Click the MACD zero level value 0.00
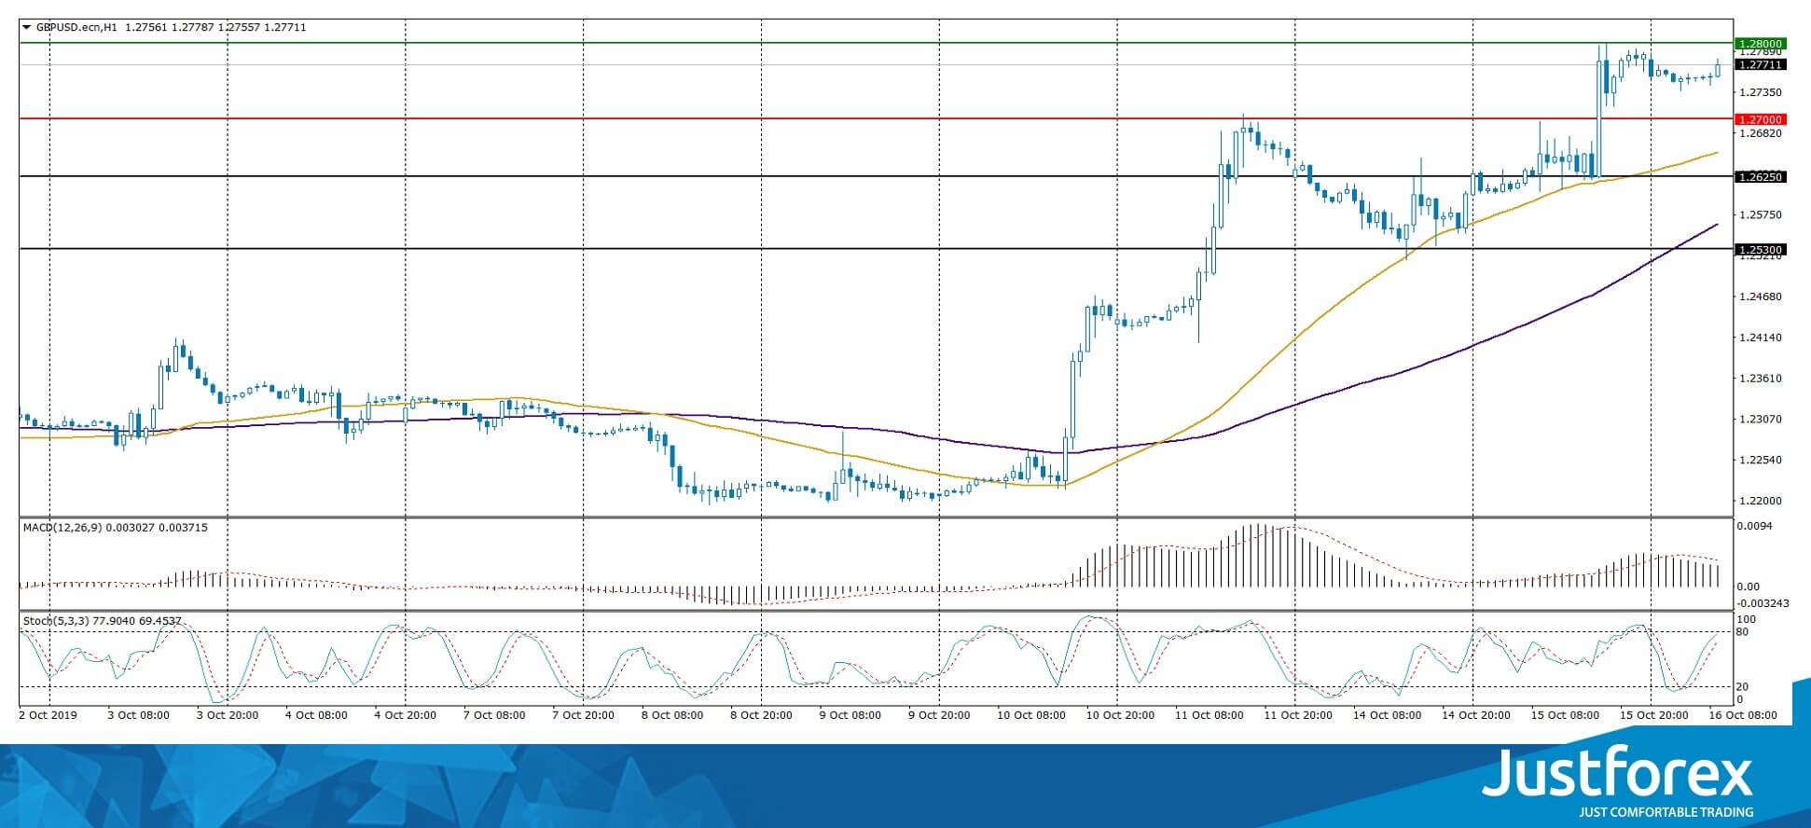This screenshot has width=1811, height=828. click(1749, 586)
